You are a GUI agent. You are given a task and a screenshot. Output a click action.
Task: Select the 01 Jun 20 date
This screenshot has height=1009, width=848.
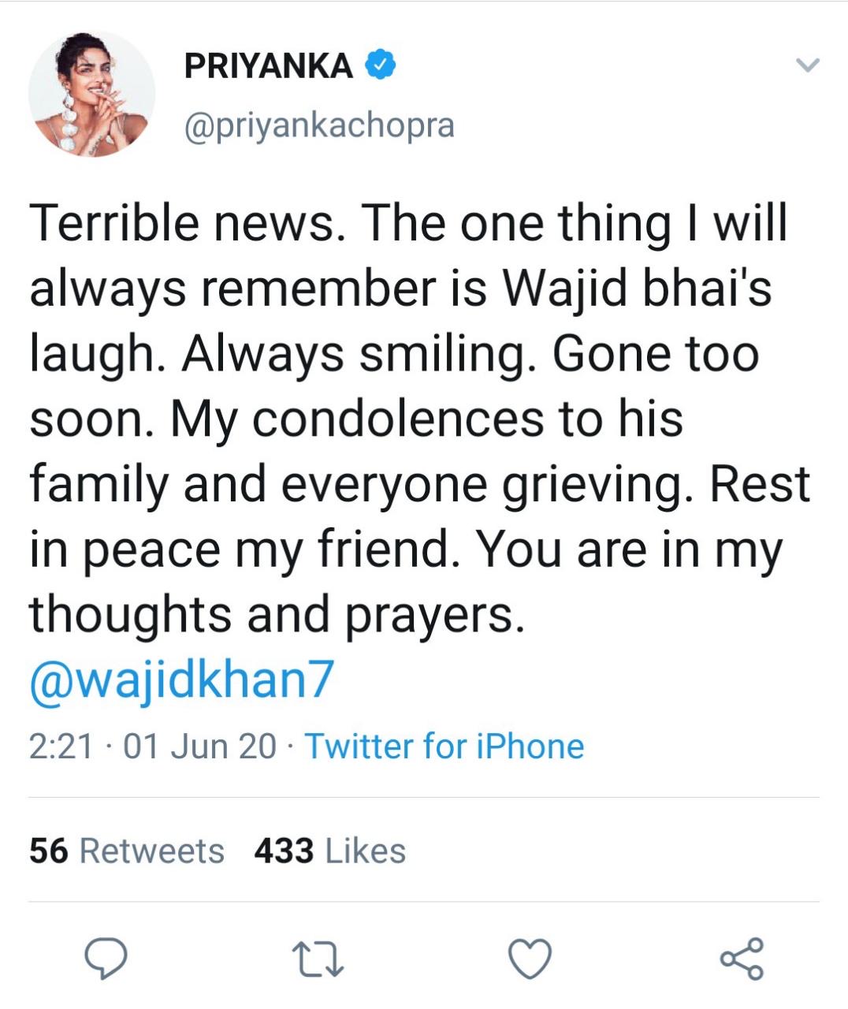tap(200, 746)
